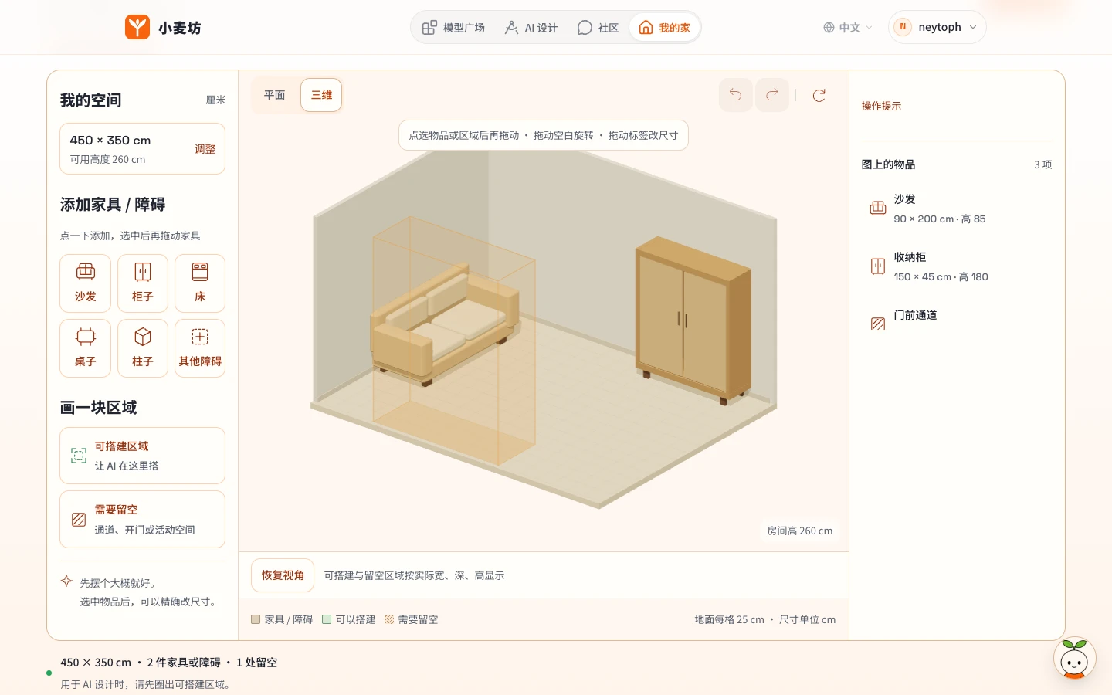Click the globe language icon
This screenshot has width=1112, height=695.
(x=829, y=27)
